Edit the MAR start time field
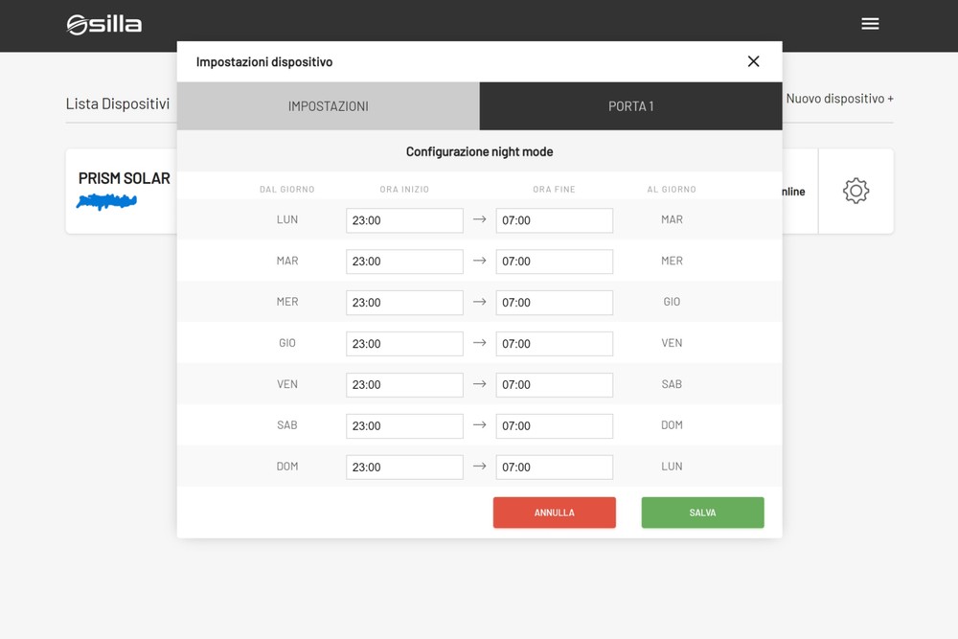Viewport: 958px width, 639px height. [404, 262]
